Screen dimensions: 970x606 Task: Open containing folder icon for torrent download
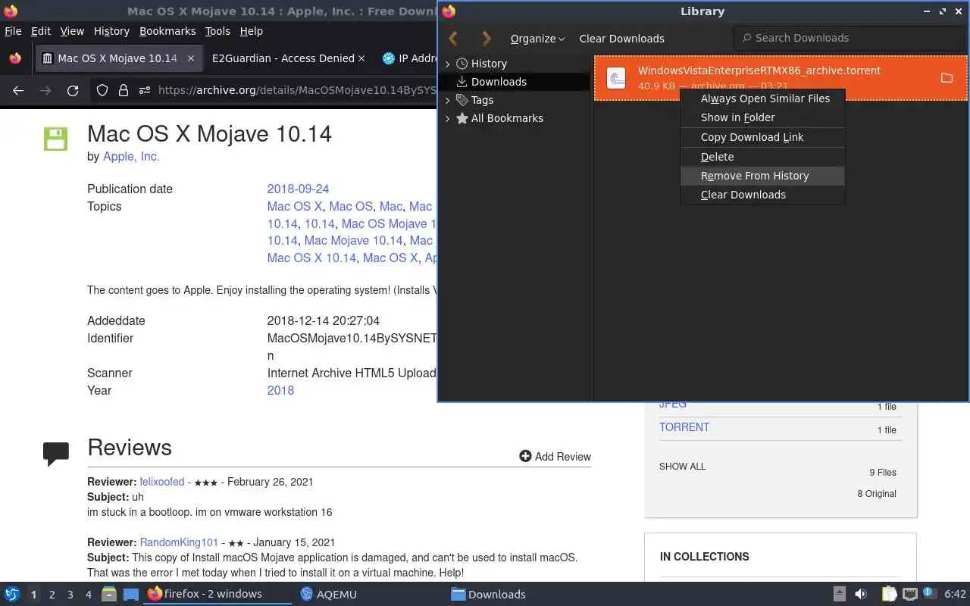[x=947, y=78]
